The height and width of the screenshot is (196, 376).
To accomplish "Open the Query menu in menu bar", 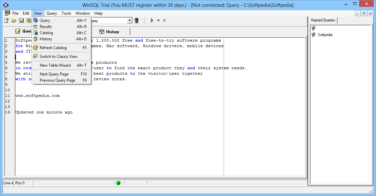I will [51, 13].
